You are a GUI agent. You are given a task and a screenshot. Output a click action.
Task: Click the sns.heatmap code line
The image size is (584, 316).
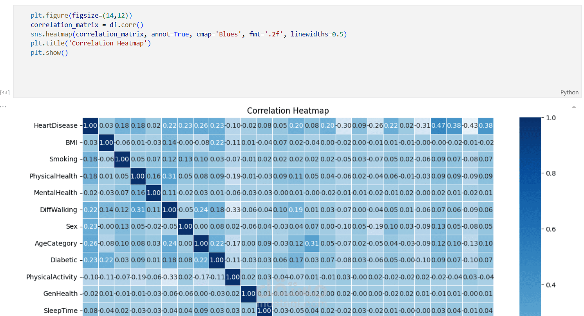[189, 34]
